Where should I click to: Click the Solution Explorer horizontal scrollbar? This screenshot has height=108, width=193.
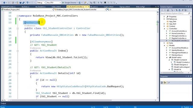(173, 73)
